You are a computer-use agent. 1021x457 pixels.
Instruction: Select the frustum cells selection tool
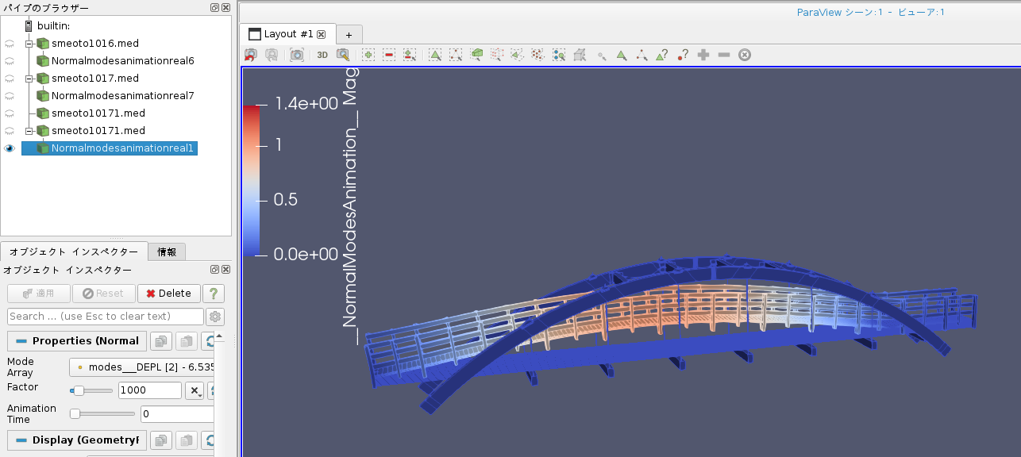tap(476, 55)
